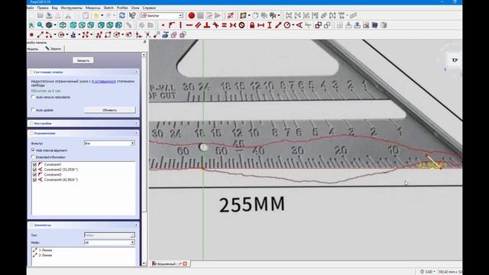Select the create rectangle tool
This screenshot has width=489, height=275.
[108, 35]
